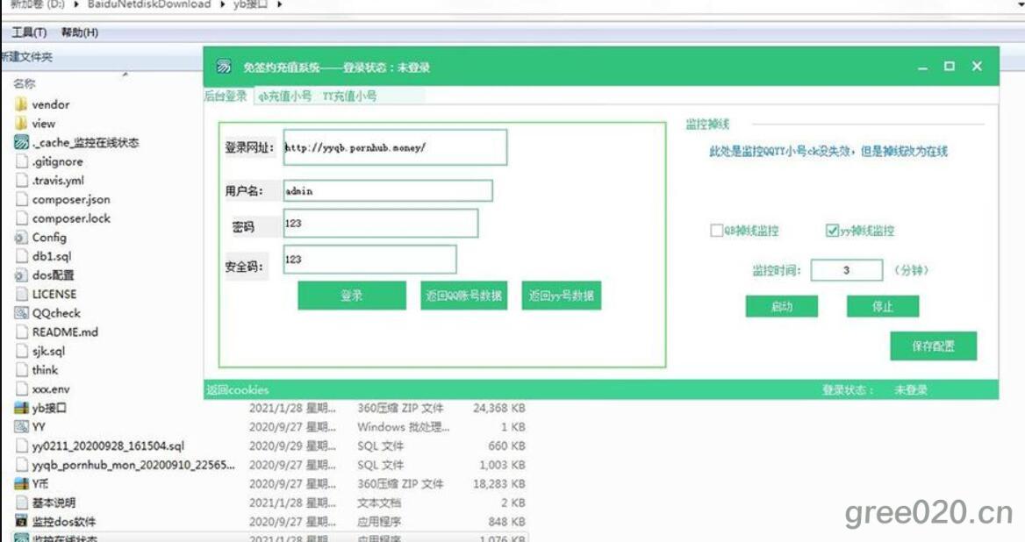
Task: Click the Config file icon
Action: point(21,238)
